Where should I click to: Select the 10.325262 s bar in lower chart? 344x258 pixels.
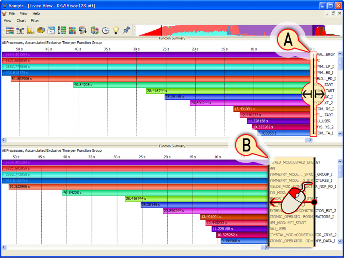(x=243, y=235)
